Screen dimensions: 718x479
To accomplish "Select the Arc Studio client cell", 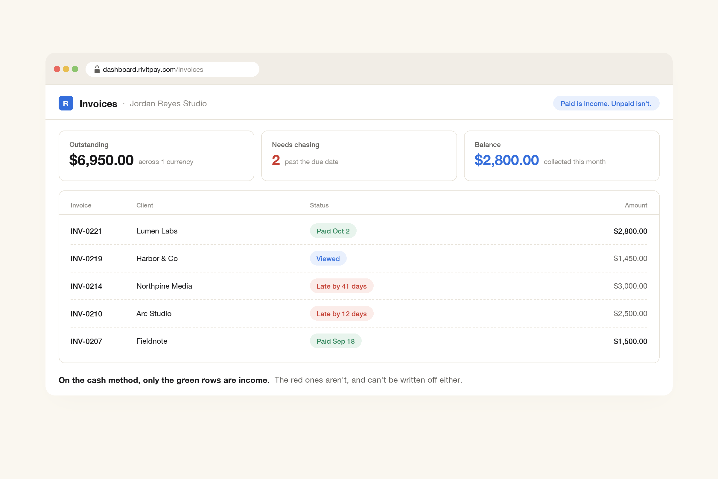I will [154, 313].
